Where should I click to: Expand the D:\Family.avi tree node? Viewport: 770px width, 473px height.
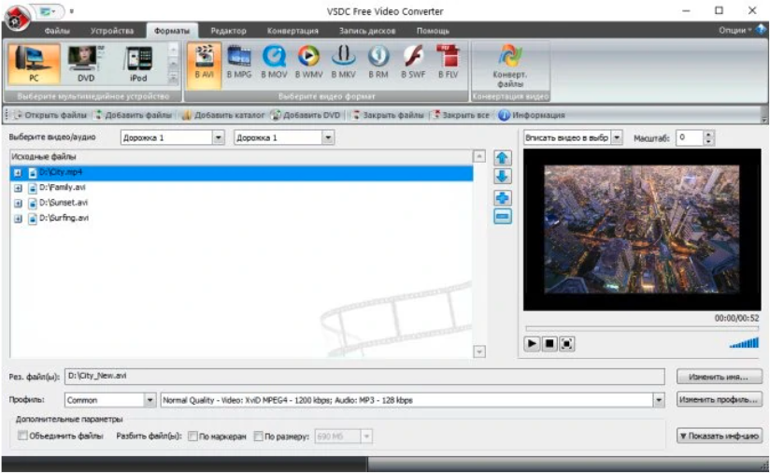[x=18, y=188]
